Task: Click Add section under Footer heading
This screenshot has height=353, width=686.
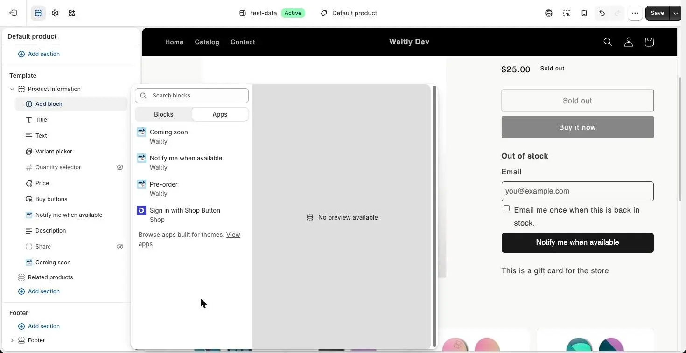Action: tap(39, 326)
